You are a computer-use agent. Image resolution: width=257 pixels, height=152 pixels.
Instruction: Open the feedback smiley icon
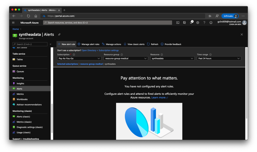coord(211,22)
